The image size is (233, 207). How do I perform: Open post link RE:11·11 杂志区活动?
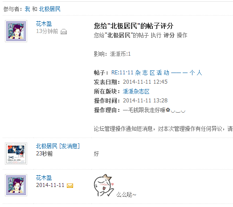click(157, 73)
